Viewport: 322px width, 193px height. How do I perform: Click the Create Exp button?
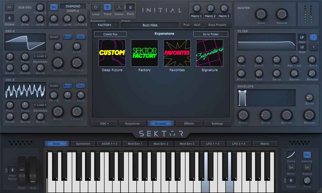pos(110,34)
